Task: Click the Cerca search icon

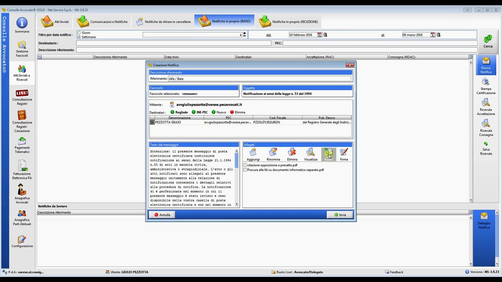Action: pos(488,41)
